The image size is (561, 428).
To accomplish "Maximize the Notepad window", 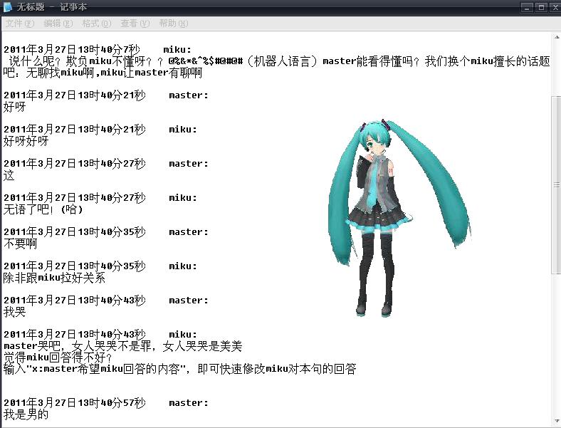I will (x=541, y=8).
